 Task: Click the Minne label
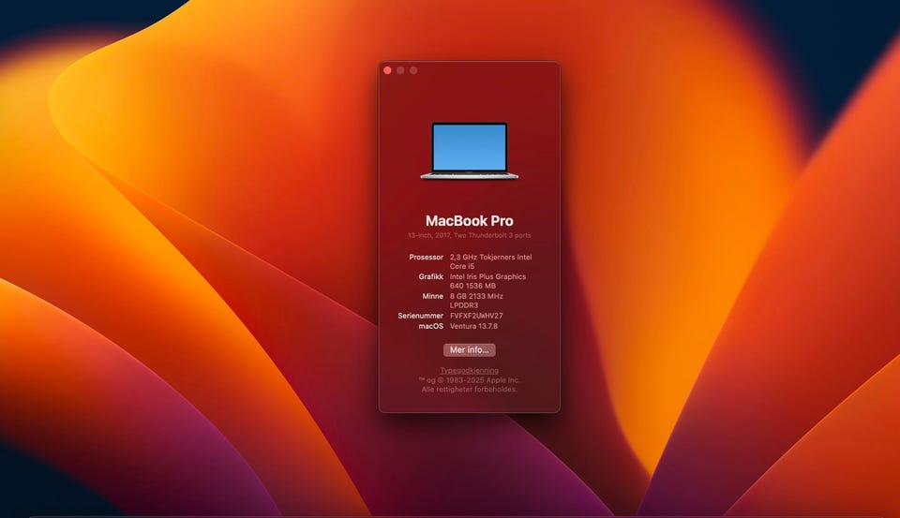(x=433, y=296)
